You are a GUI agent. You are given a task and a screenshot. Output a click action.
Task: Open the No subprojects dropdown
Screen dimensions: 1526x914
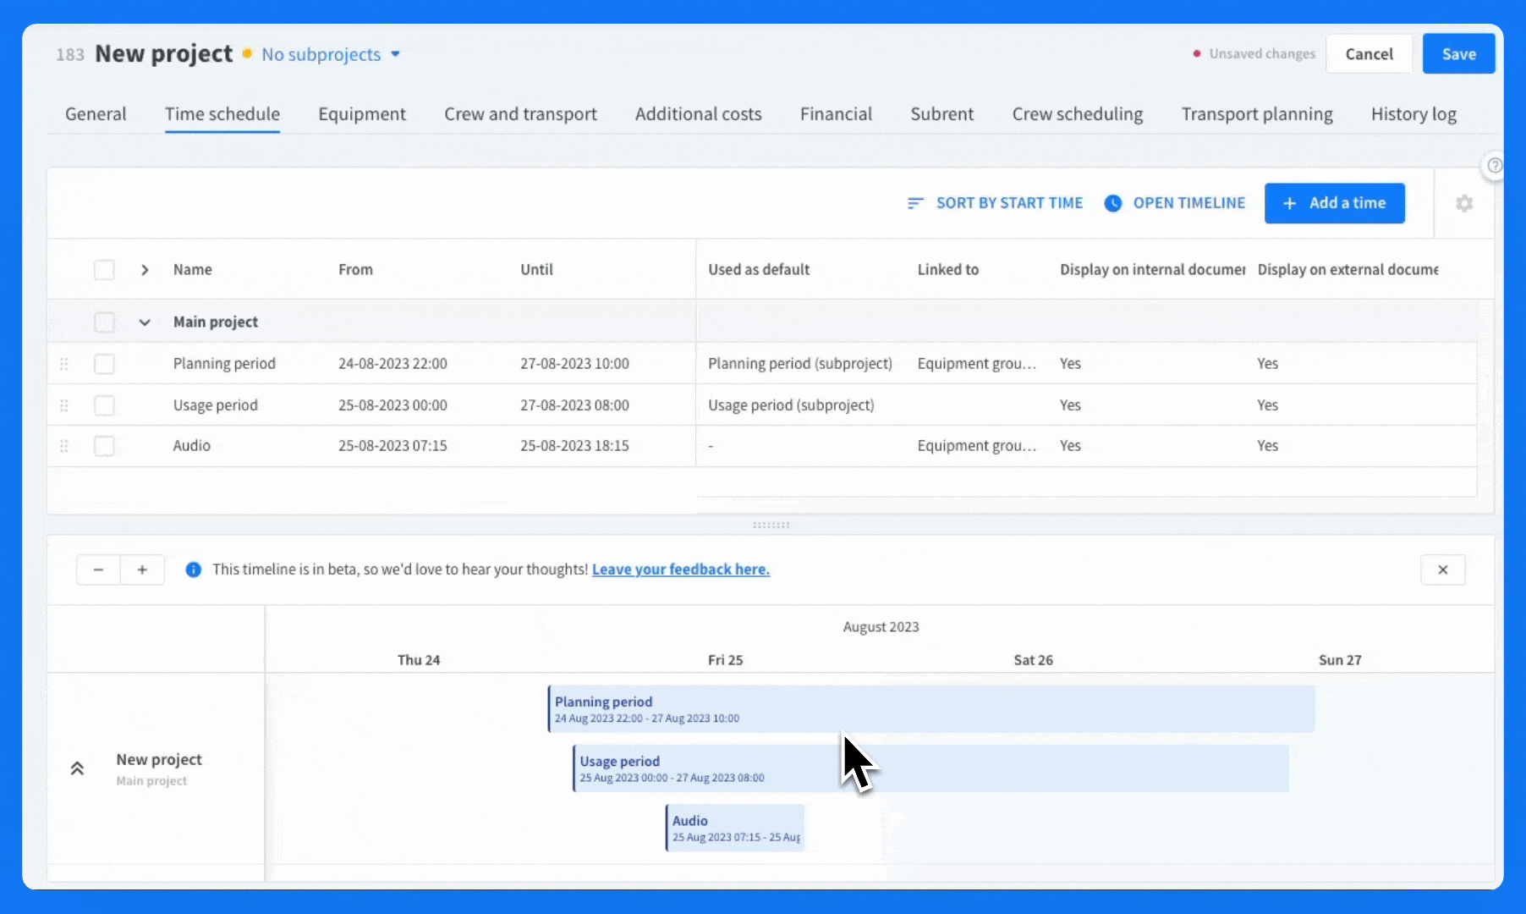point(331,54)
